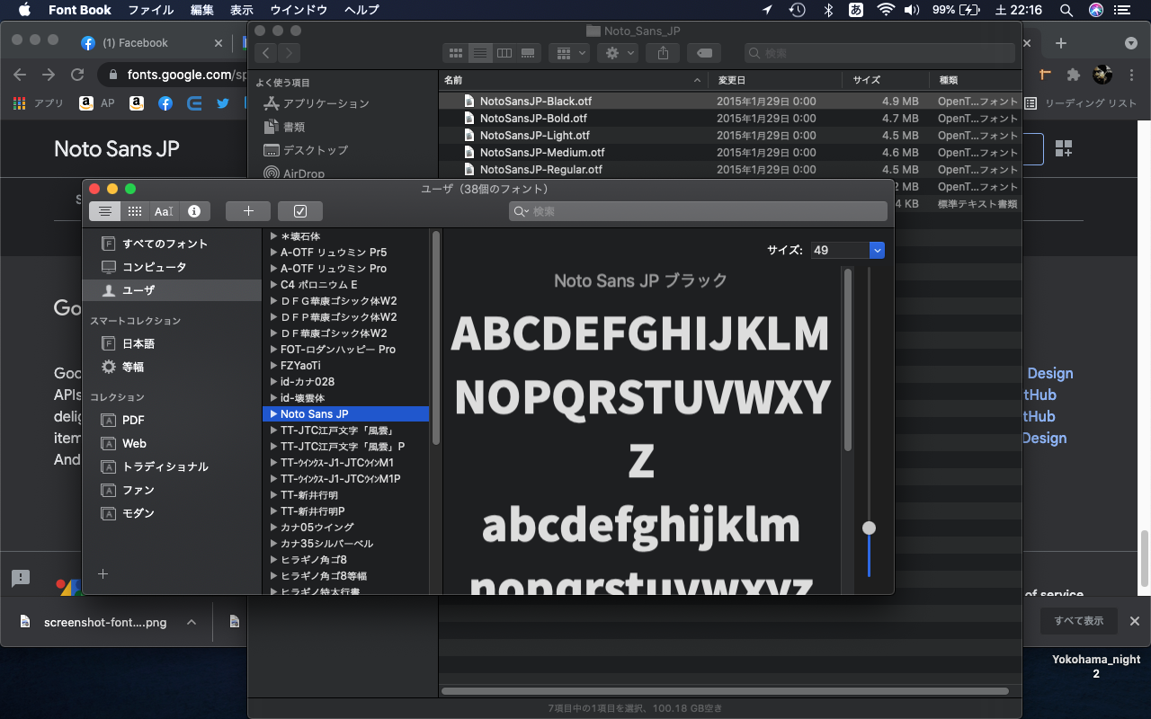Open Bluetooth status in menu bar
Viewport: 1151px width, 719px height.
[828, 10]
